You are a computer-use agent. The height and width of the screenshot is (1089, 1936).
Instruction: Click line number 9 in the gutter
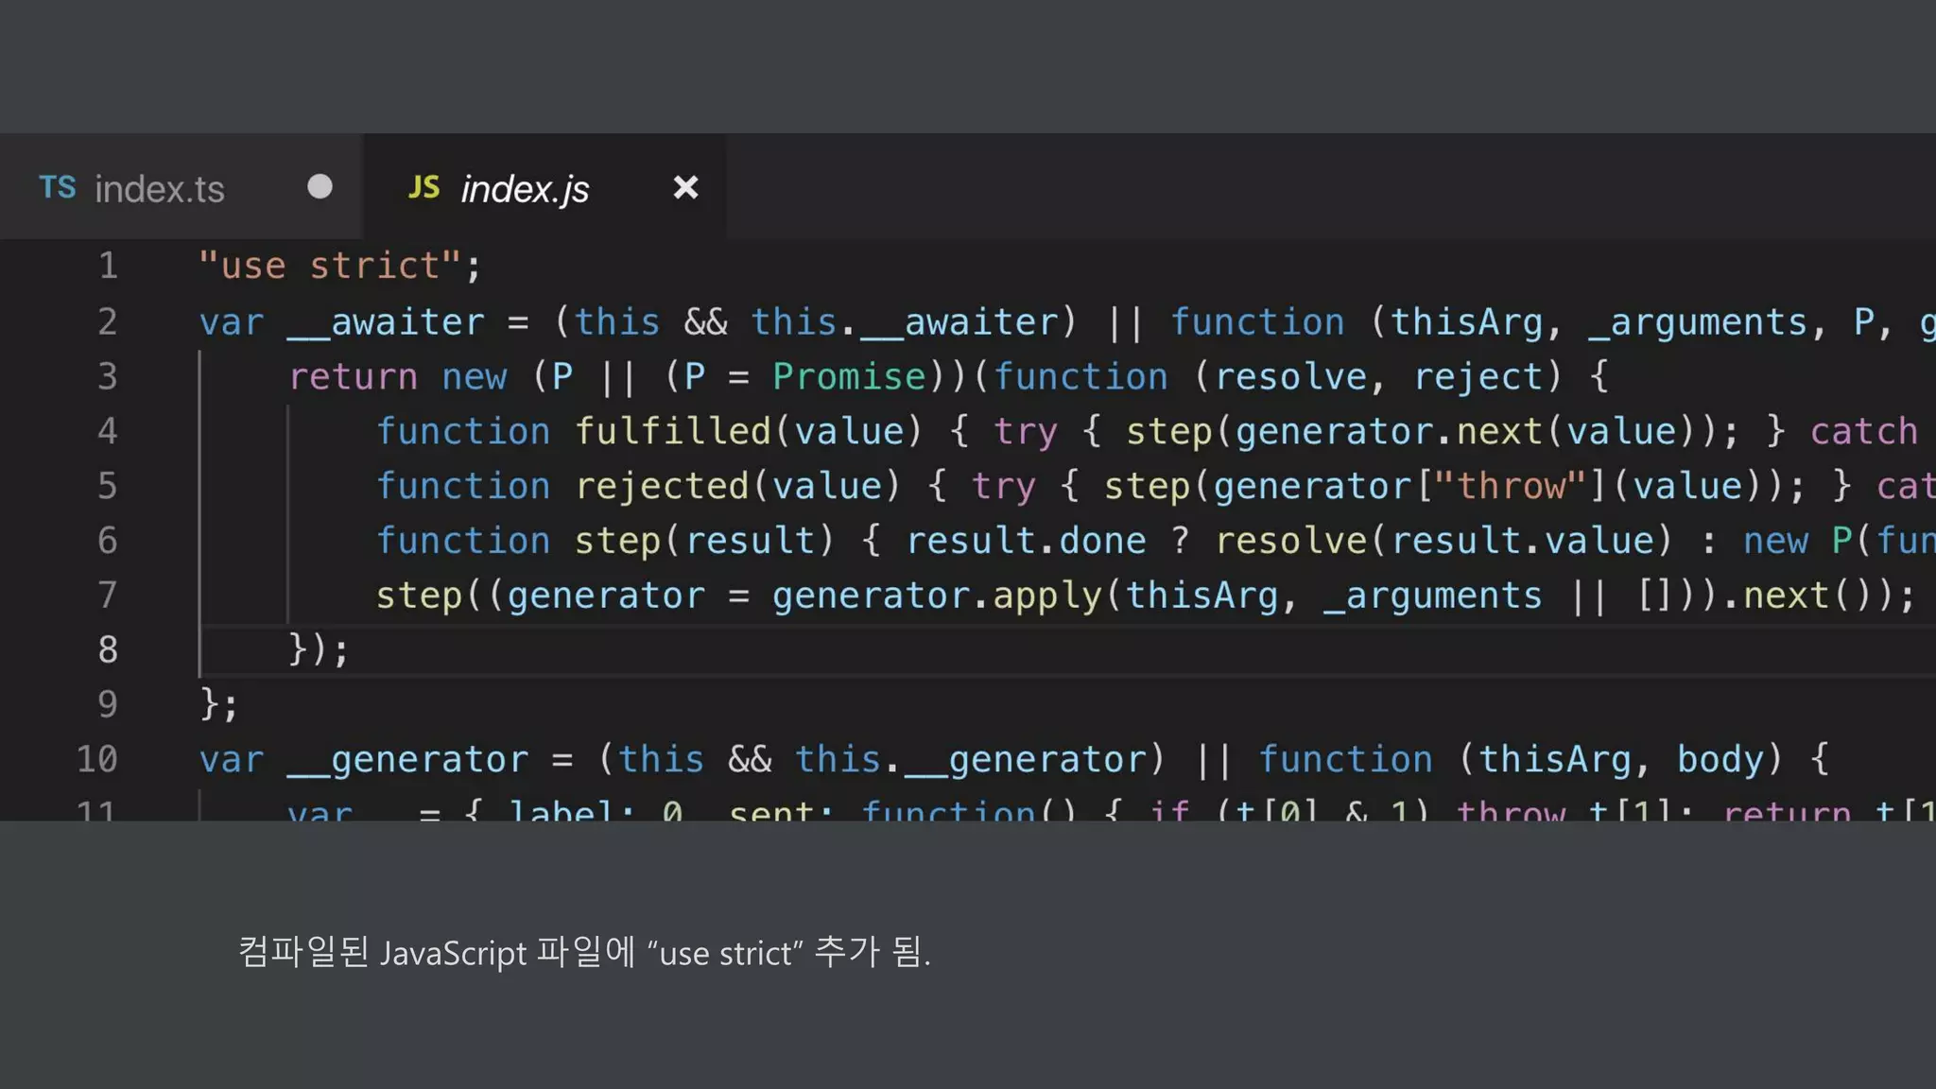point(108,704)
